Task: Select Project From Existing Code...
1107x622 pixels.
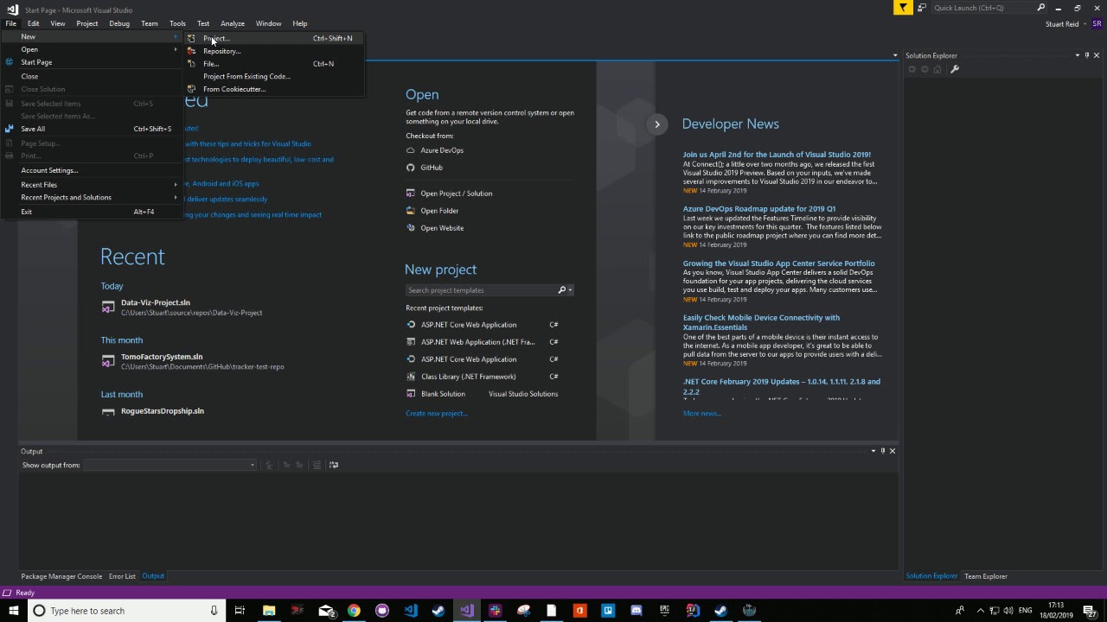Action: (273, 76)
